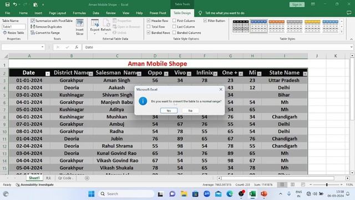The width and height of the screenshot is (355, 200).
Task: Enable First Column checkbox
Action: (x=174, y=21)
